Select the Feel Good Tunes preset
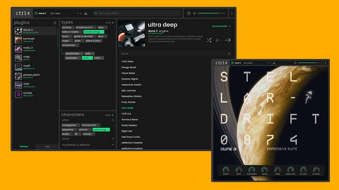 coord(131,137)
